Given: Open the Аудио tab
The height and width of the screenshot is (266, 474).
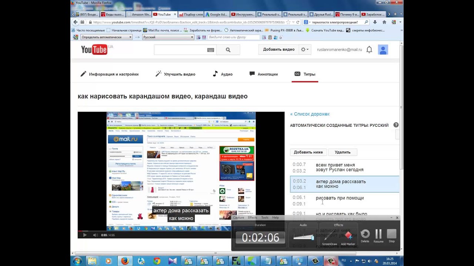Looking at the screenshot, I should (223, 74).
